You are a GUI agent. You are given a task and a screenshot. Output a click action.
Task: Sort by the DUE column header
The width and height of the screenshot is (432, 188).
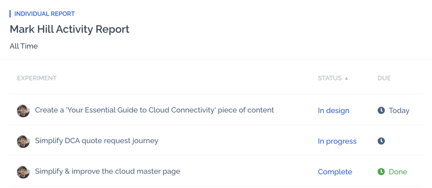point(384,78)
